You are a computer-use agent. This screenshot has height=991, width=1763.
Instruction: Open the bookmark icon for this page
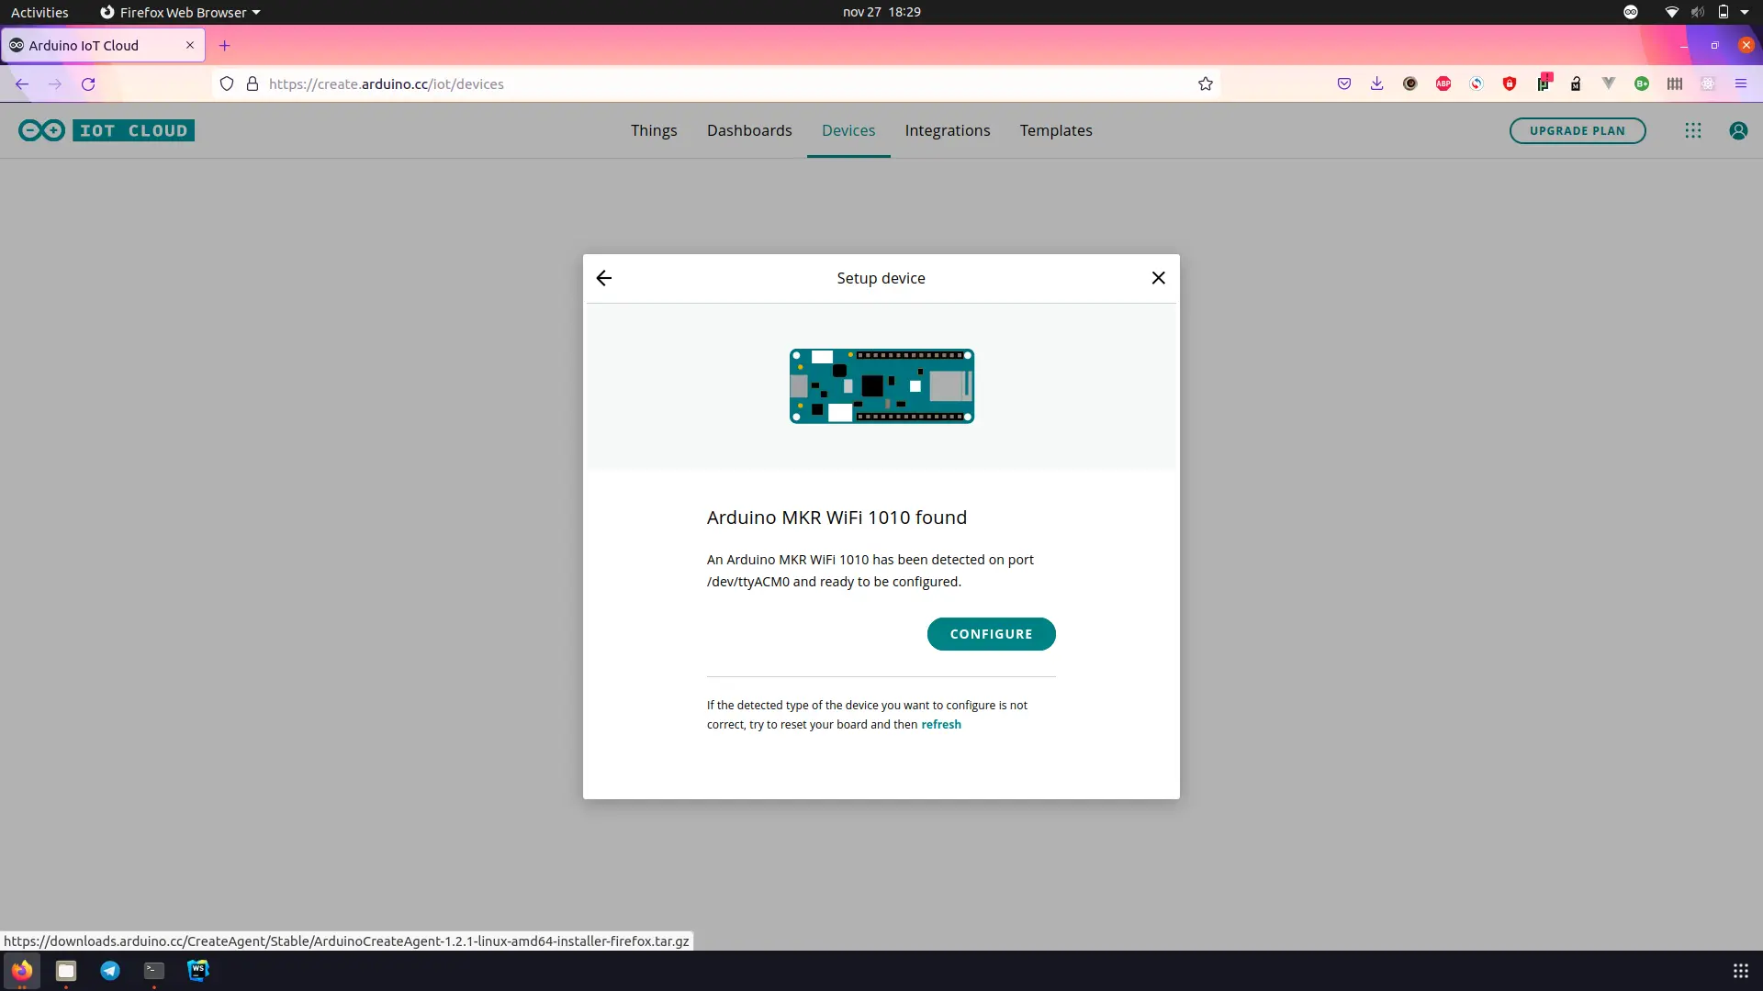pos(1206,84)
